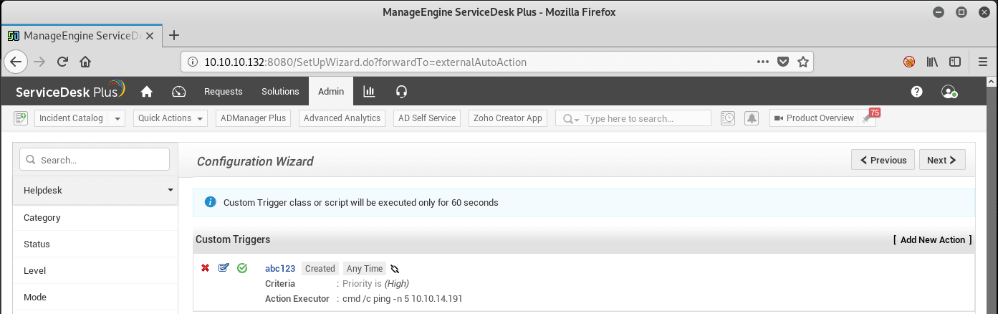Expand the Incident Catalog dropdown arrow
998x314 pixels.
click(x=117, y=118)
